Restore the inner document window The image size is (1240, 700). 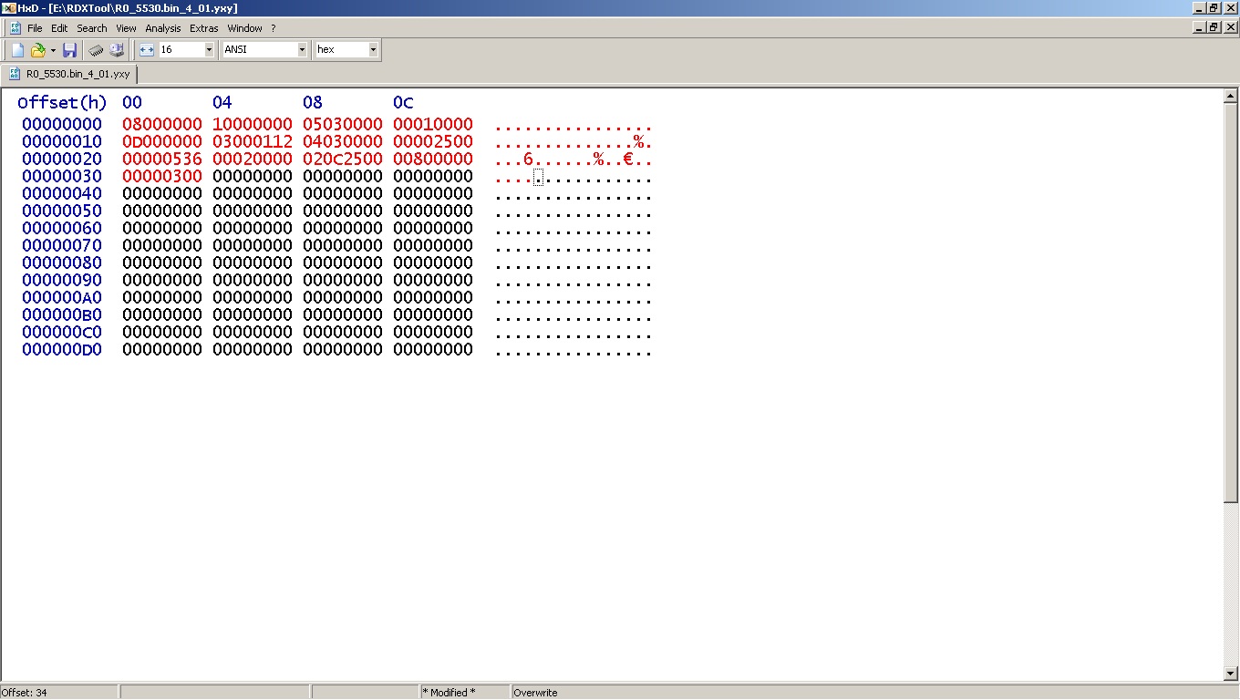[x=1214, y=27]
